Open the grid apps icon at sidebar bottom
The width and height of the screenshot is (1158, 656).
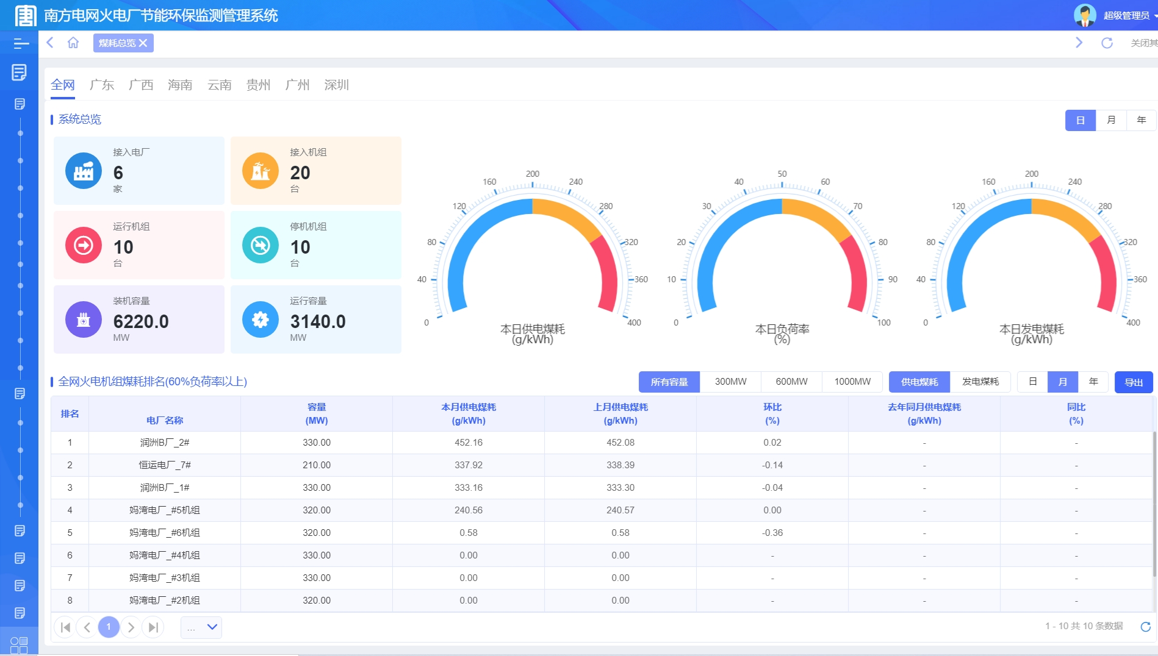tap(19, 645)
